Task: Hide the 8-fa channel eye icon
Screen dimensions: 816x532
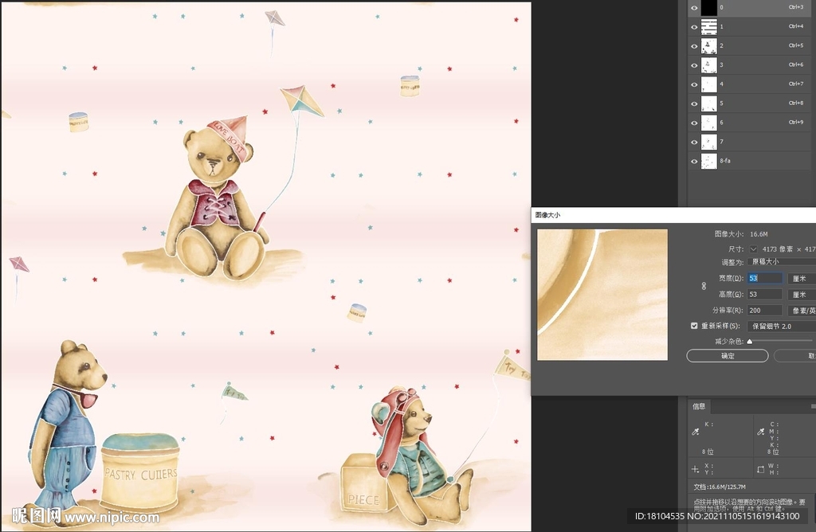Action: pos(694,161)
